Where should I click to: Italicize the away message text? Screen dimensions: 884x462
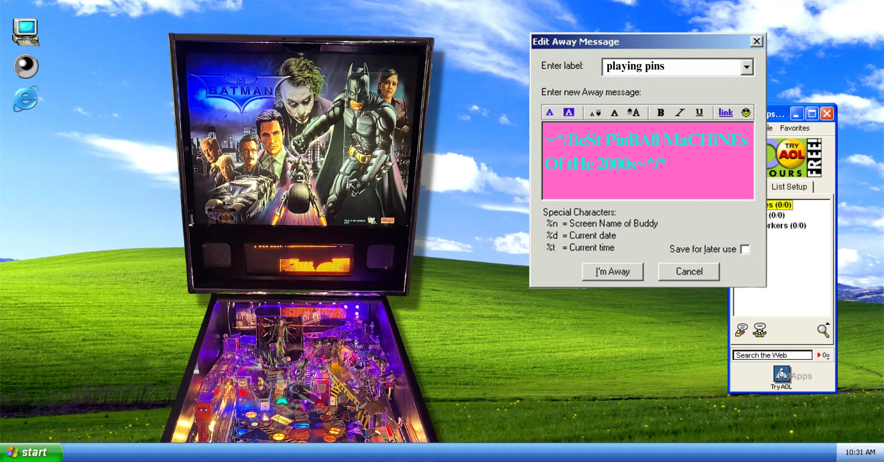[680, 113]
